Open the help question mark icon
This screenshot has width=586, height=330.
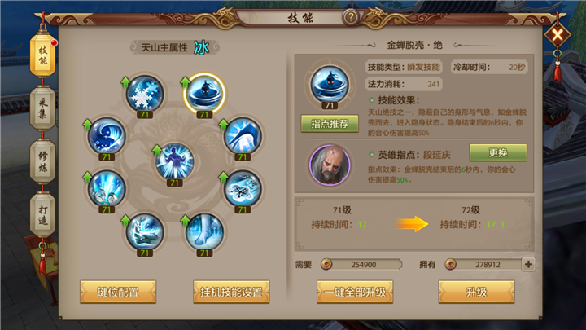point(351,17)
